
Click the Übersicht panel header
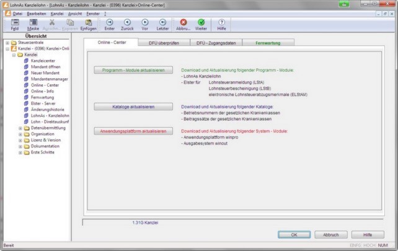tap(36, 36)
